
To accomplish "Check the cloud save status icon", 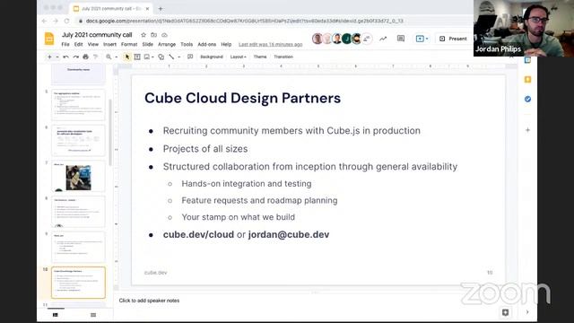I will [x=164, y=35].
